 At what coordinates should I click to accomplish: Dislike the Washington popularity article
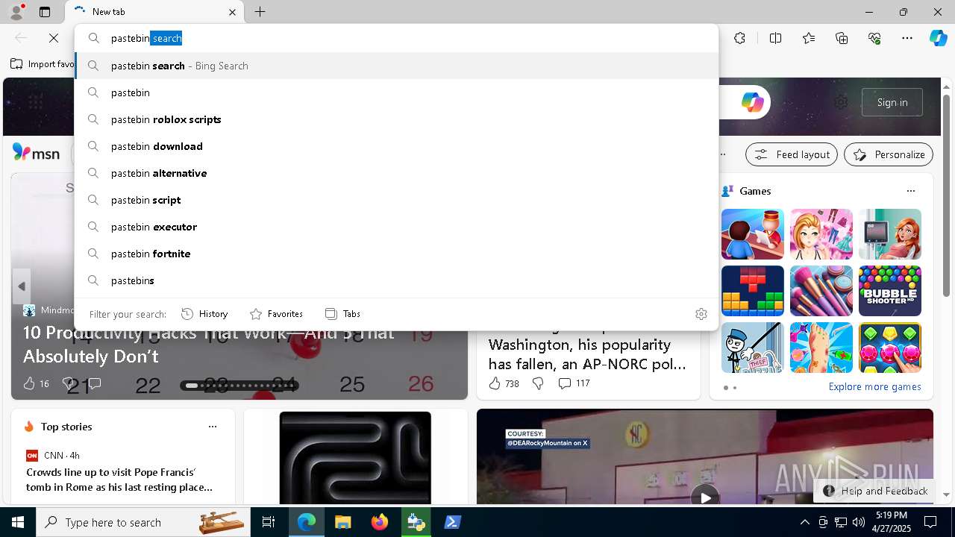(538, 383)
